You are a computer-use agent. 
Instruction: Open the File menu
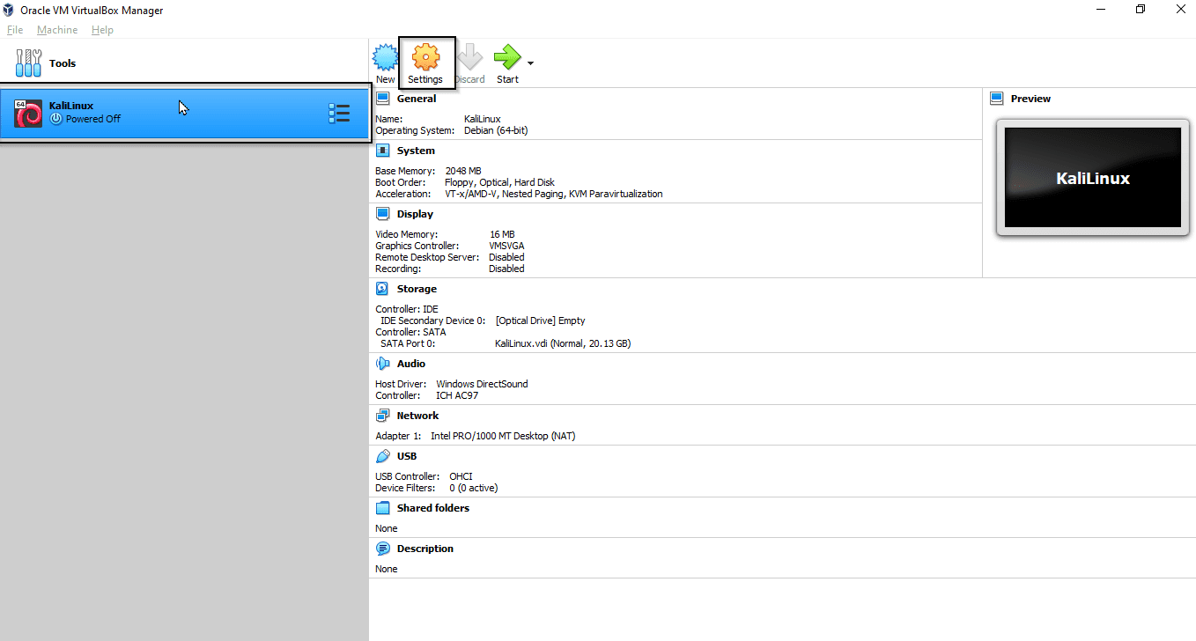point(15,30)
